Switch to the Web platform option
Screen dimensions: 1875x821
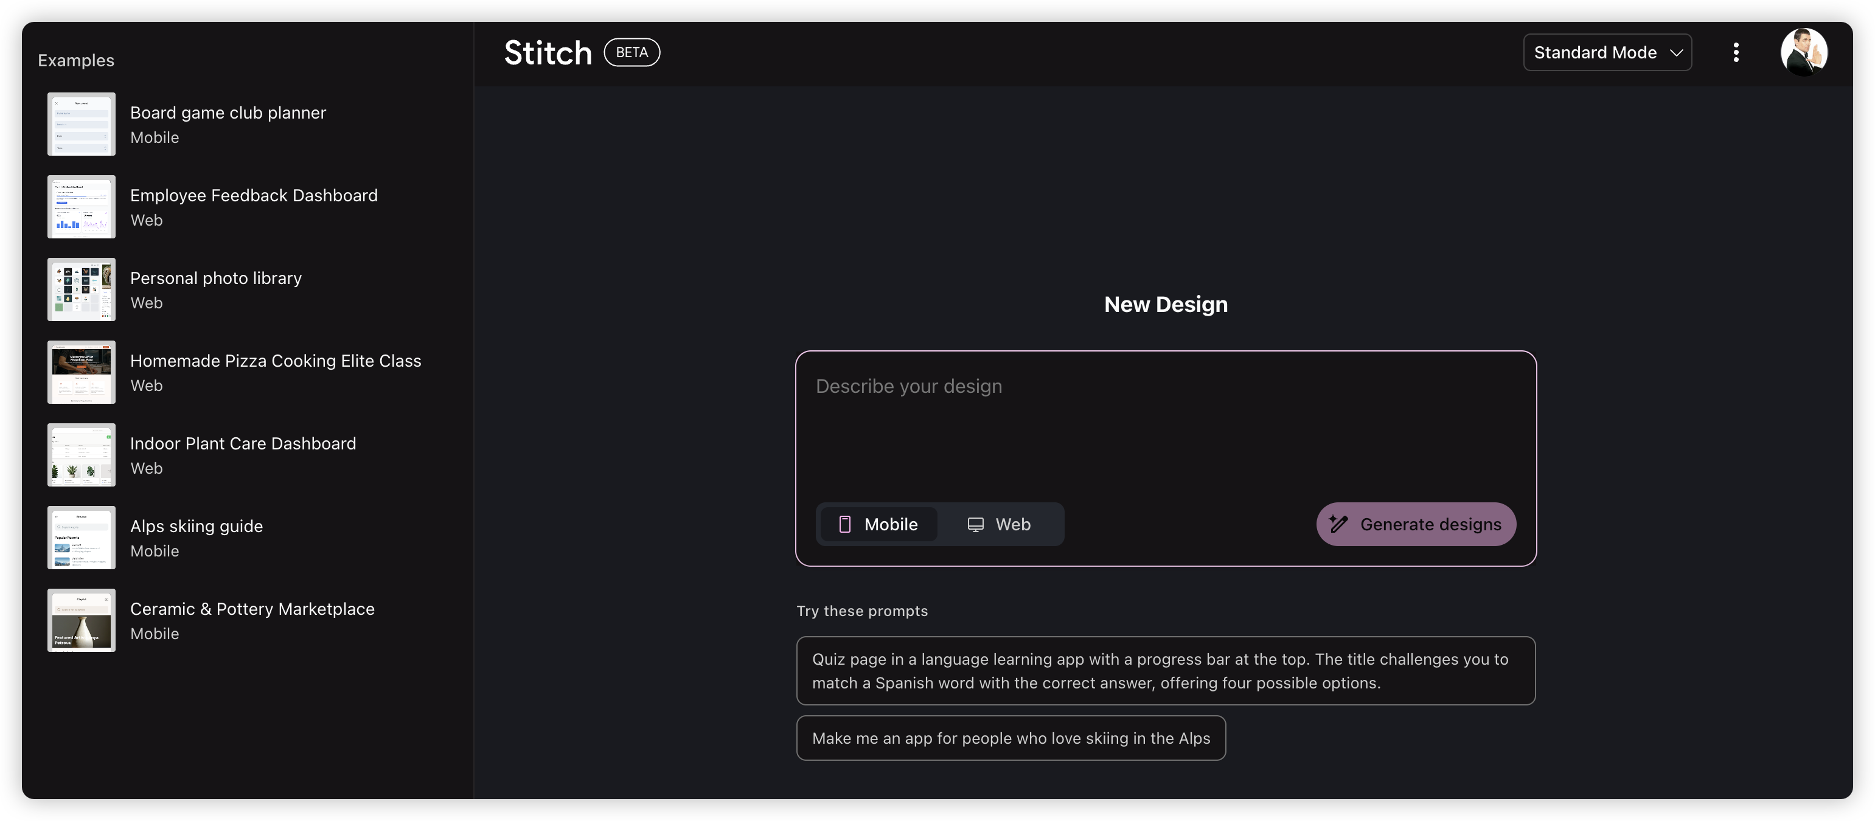[1000, 524]
